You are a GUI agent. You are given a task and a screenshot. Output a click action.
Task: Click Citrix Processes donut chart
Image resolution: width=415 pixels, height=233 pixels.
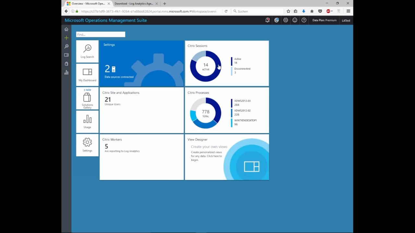coord(206,113)
